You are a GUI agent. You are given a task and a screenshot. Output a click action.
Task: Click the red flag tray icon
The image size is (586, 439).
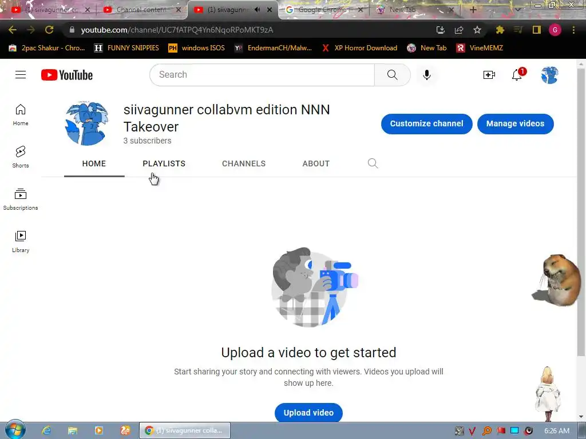point(500,431)
